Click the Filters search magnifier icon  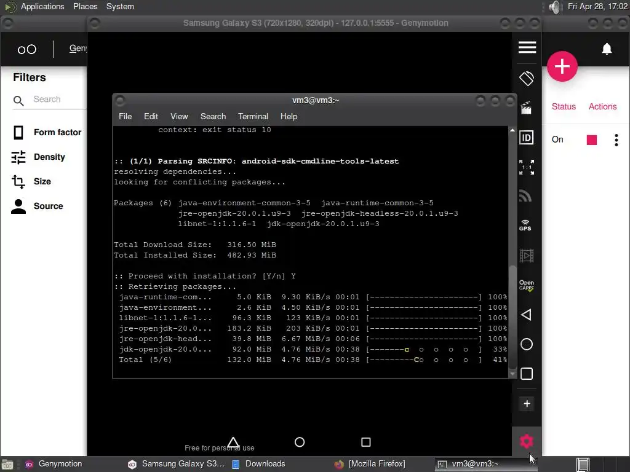(x=18, y=100)
